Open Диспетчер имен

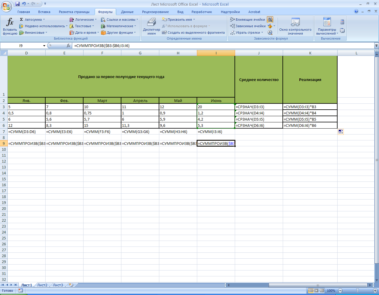(151, 26)
